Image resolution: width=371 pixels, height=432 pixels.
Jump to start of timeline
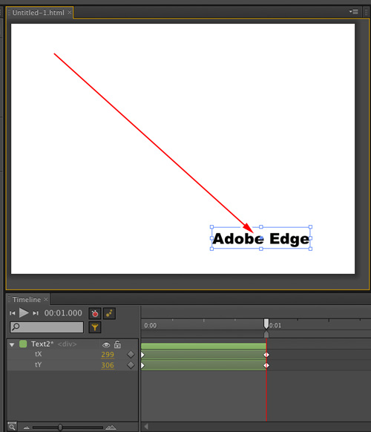pyautogui.click(x=13, y=313)
